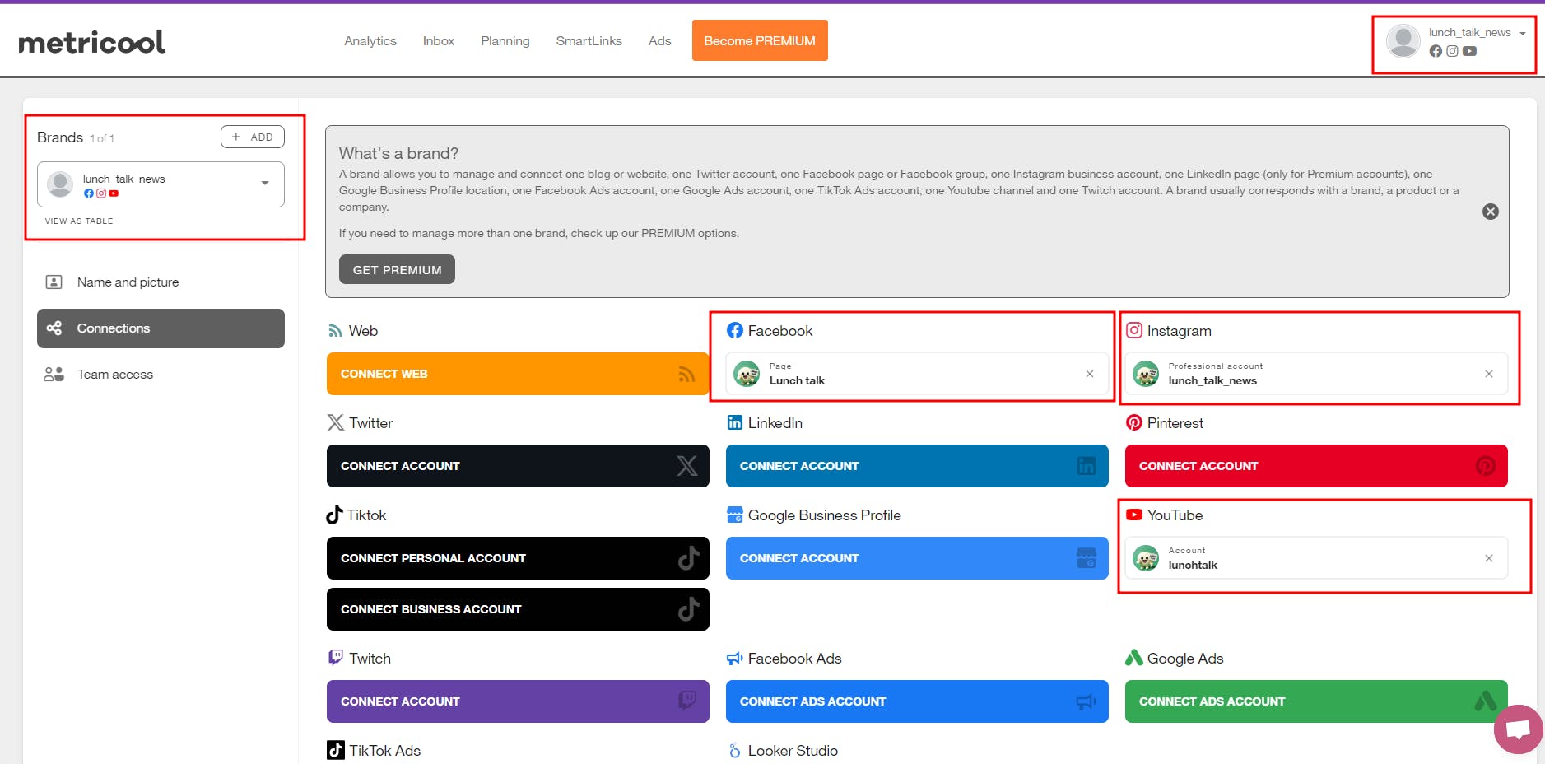
Task: Open the SmartLinks section
Action: coord(589,41)
